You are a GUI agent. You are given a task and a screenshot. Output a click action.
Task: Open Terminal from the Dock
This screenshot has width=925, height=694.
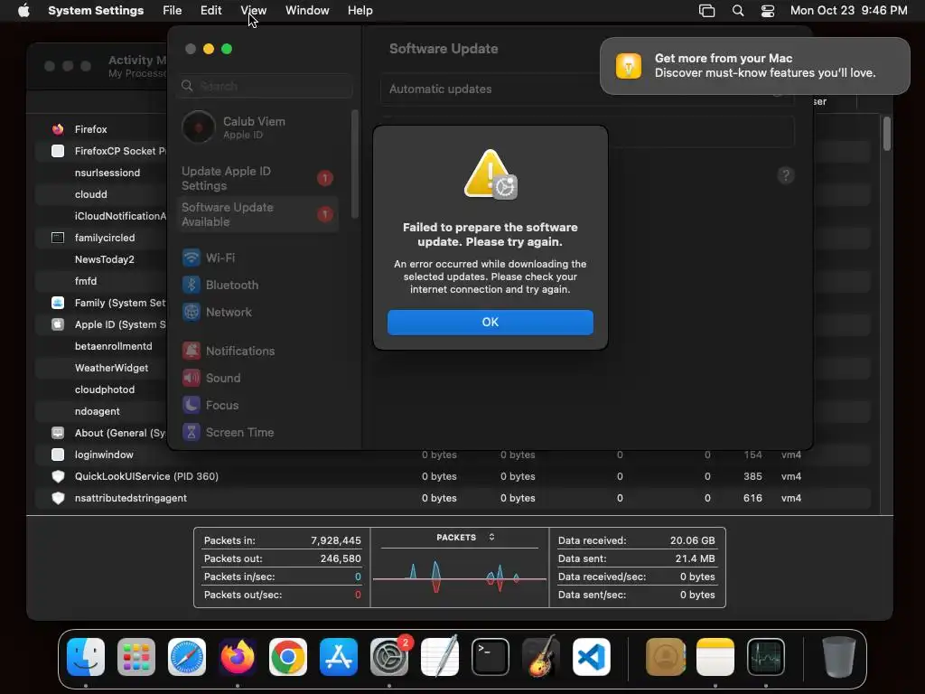point(491,657)
